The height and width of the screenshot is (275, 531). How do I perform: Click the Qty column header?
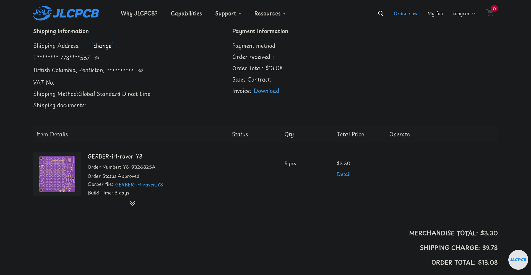point(289,135)
